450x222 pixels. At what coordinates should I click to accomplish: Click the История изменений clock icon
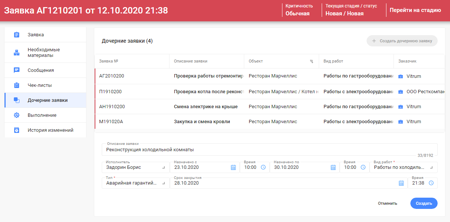[x=16, y=130]
